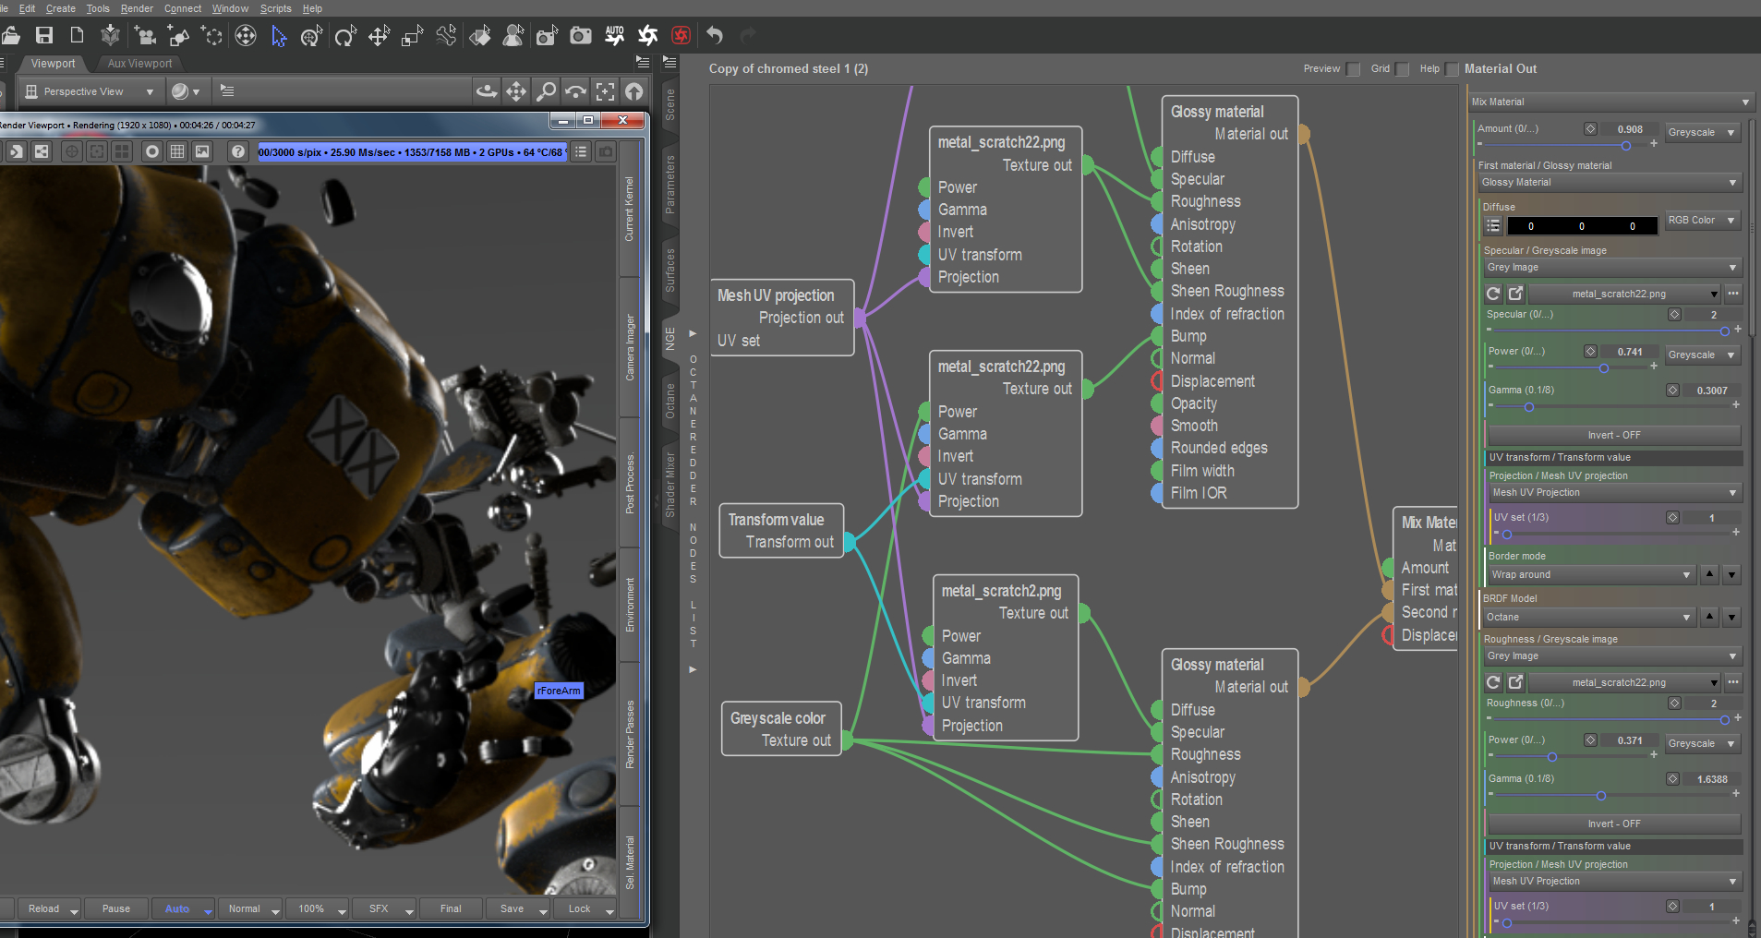Click the first Invert - OFF button

pos(1613,435)
